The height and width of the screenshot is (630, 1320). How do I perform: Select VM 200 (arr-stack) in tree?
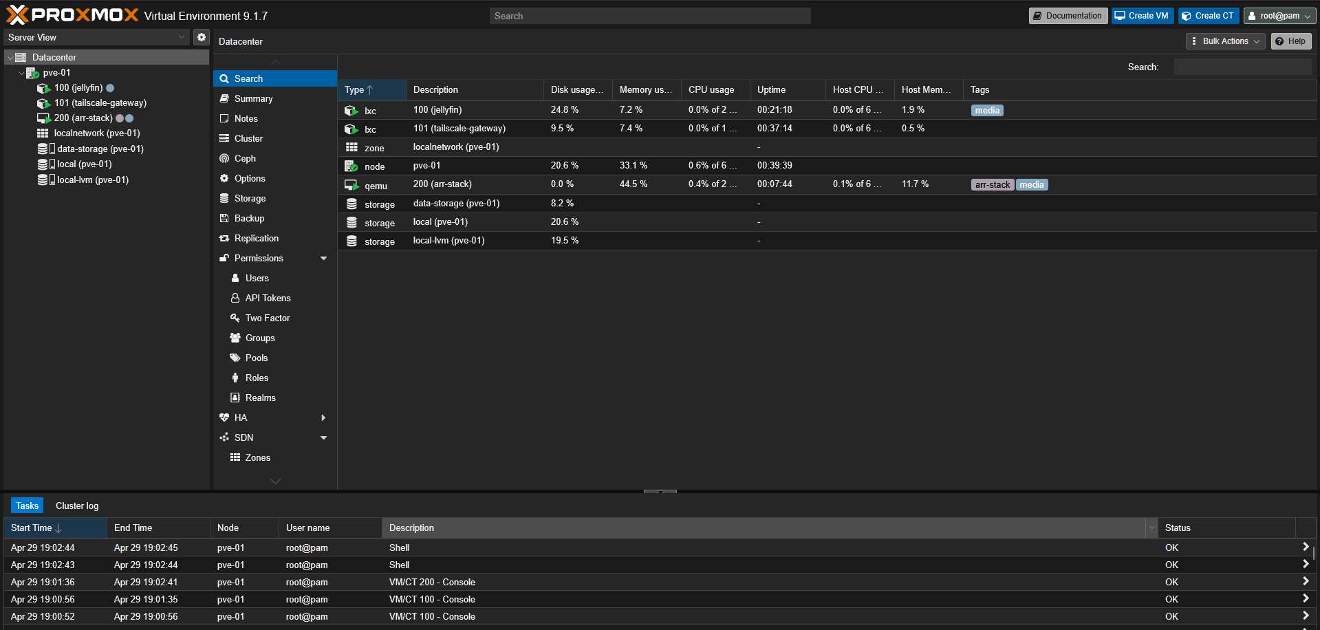pyautogui.click(x=83, y=118)
